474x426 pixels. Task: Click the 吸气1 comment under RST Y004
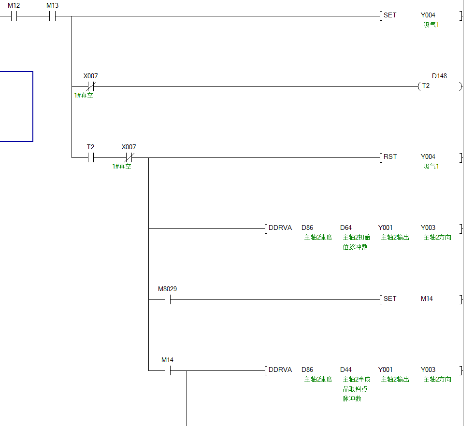(x=431, y=166)
